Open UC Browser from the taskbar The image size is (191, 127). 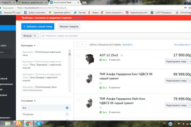point(18,124)
